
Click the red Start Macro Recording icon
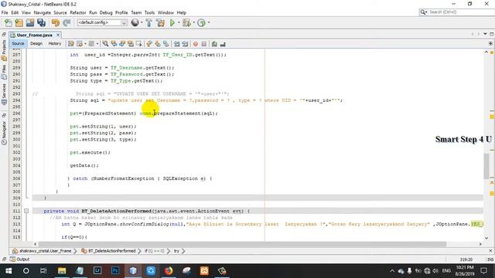coord(196,44)
